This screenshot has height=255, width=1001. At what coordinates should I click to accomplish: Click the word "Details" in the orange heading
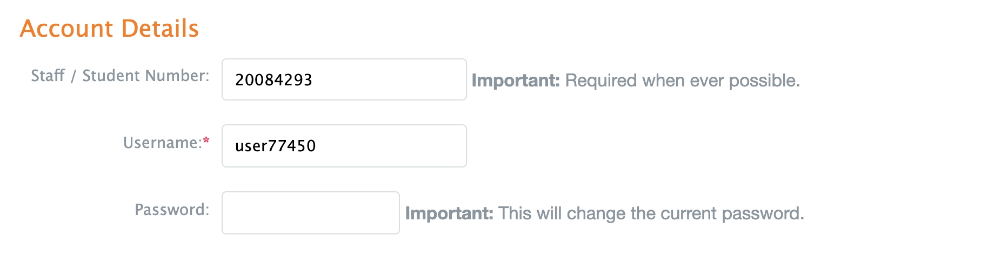click(x=160, y=29)
